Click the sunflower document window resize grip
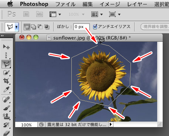Image resolution: width=169 pixels, height=136 pixels. tap(160, 124)
